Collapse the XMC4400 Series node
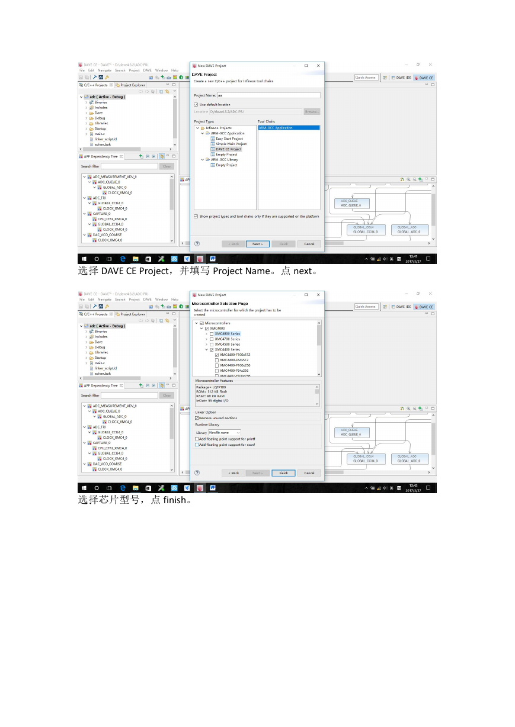515x727 pixels. (x=207, y=349)
